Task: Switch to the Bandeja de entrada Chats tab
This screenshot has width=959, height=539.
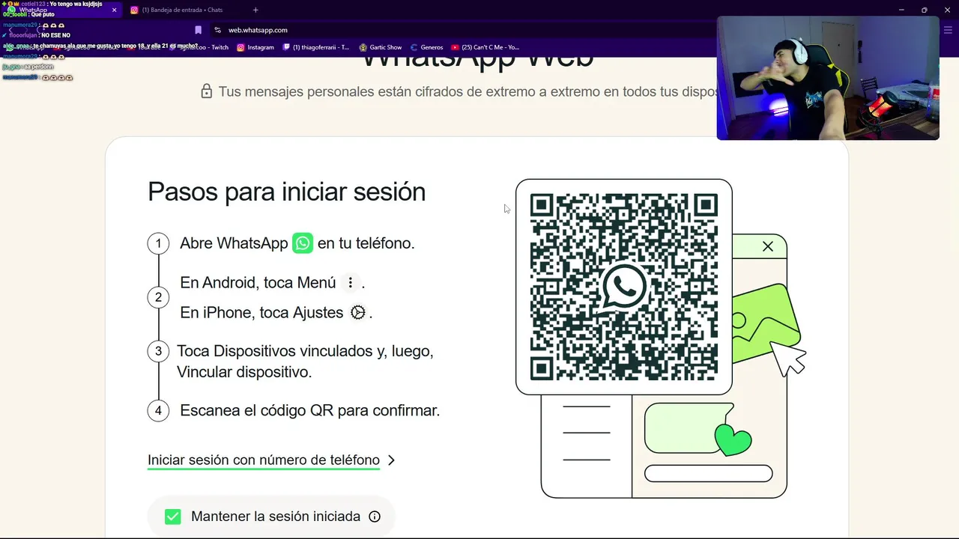Action: pyautogui.click(x=184, y=10)
